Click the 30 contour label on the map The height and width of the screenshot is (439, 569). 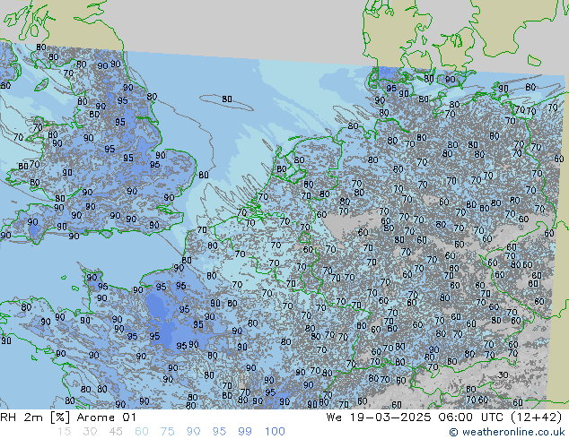coord(503,374)
